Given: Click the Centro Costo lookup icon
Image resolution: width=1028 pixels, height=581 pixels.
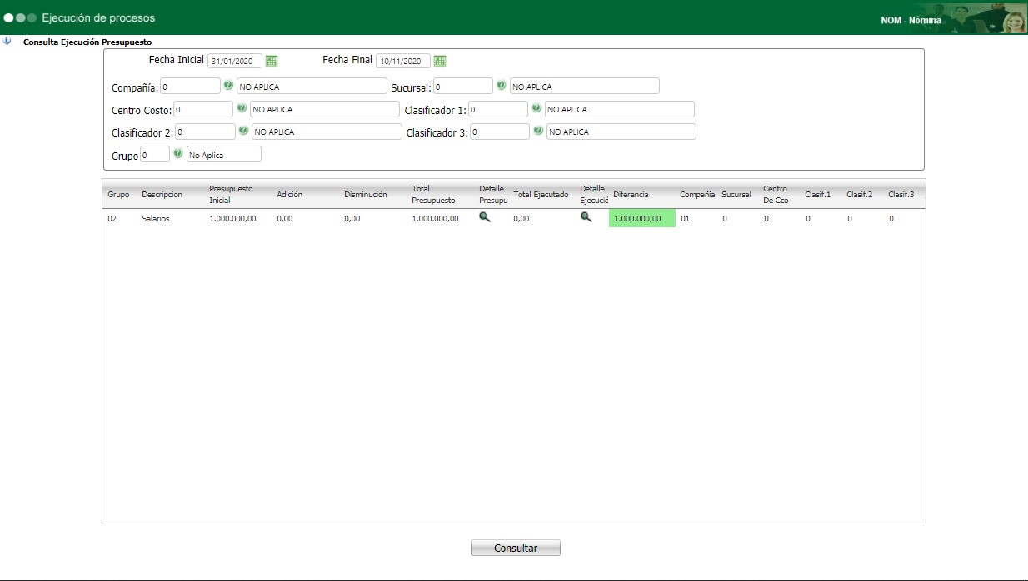Looking at the screenshot, I should [242, 108].
